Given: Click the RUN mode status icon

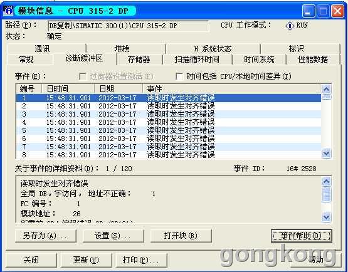Looking at the screenshot, I should (x=290, y=26).
